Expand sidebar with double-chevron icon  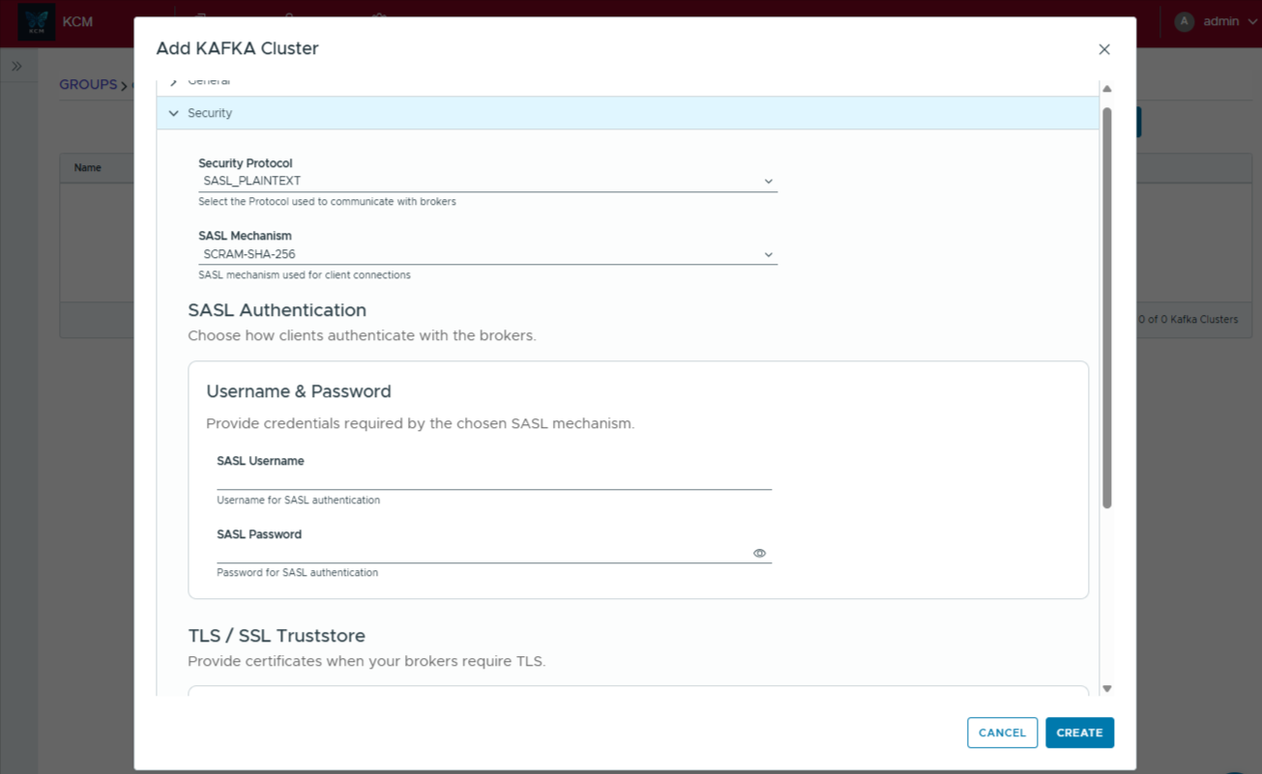coord(16,67)
